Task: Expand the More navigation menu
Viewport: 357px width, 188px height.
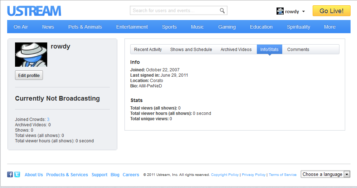Action: [x=330, y=27]
